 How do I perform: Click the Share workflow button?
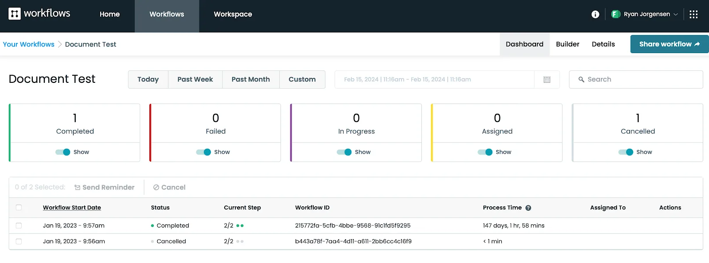point(669,44)
